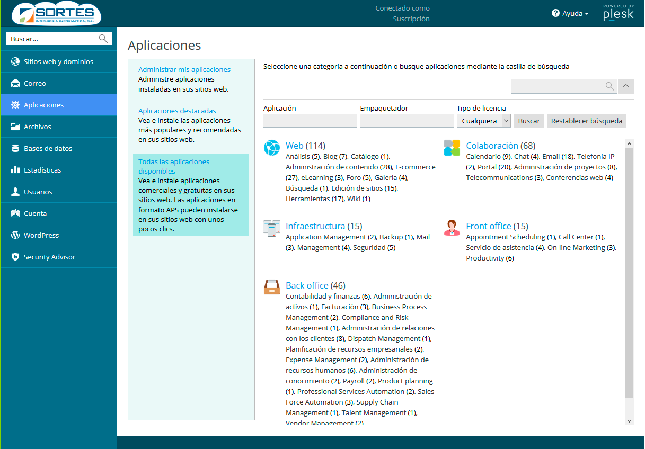645x449 pixels.
Task: Click the person icon for Usuarios
Action: pyautogui.click(x=15, y=192)
